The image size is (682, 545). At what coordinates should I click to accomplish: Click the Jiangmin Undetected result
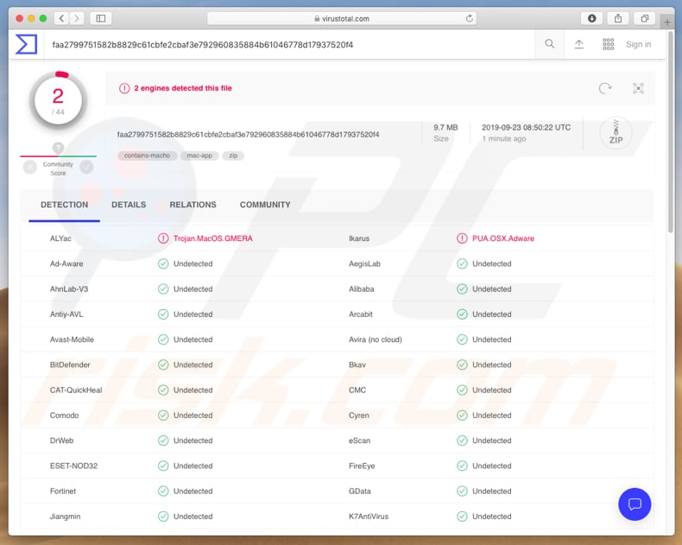tap(193, 516)
